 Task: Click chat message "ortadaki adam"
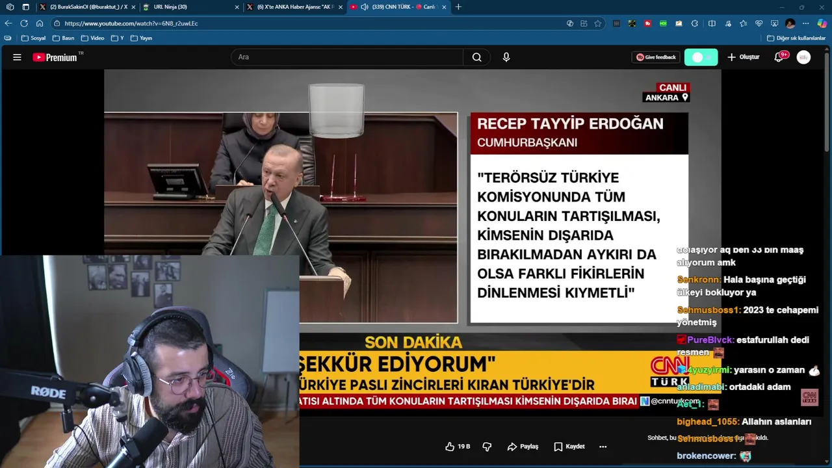click(760, 387)
